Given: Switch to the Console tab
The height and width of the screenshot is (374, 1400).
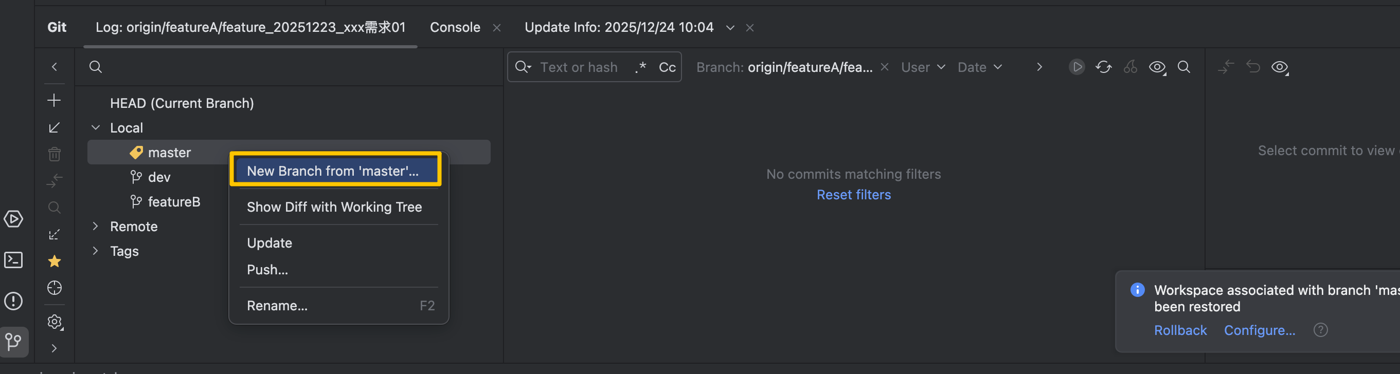Looking at the screenshot, I should point(455,27).
